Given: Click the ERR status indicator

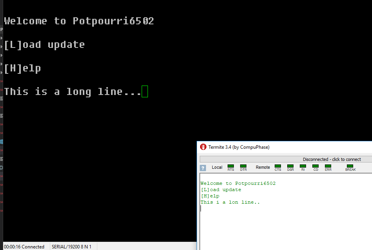Looking at the screenshot, I should 328,166.
